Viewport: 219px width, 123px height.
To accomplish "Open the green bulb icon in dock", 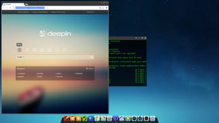I will [x=128, y=118].
